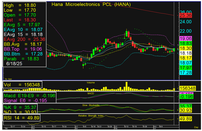Screen dimensions: 202x131
Task: Select the yellow 18.30 last price label
Action: tap(186, 48)
